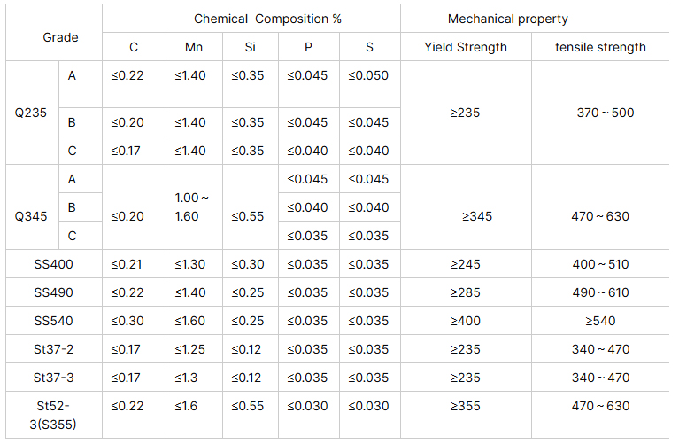Click the St37-2 grade row label
Screen dimensions: 679x444
coord(53,349)
